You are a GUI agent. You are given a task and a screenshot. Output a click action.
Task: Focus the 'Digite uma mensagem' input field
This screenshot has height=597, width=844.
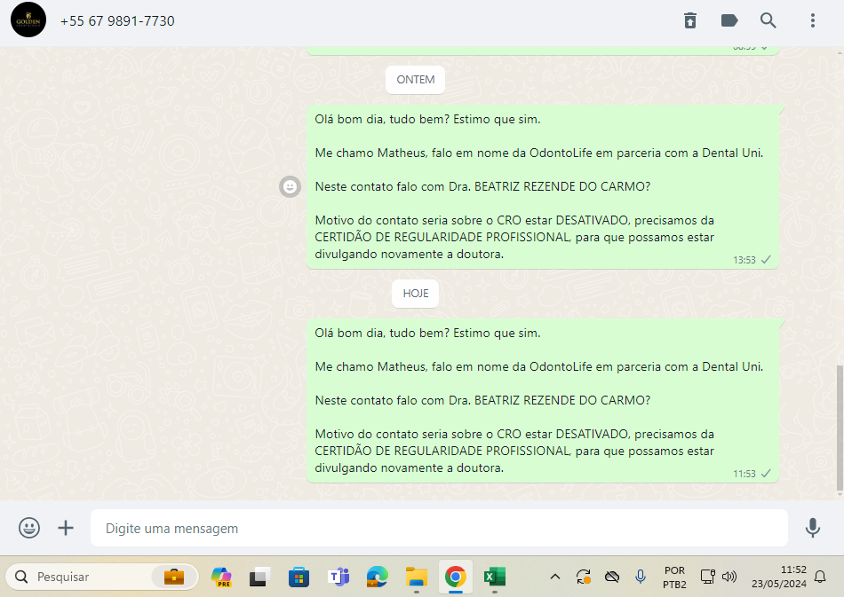(x=439, y=528)
